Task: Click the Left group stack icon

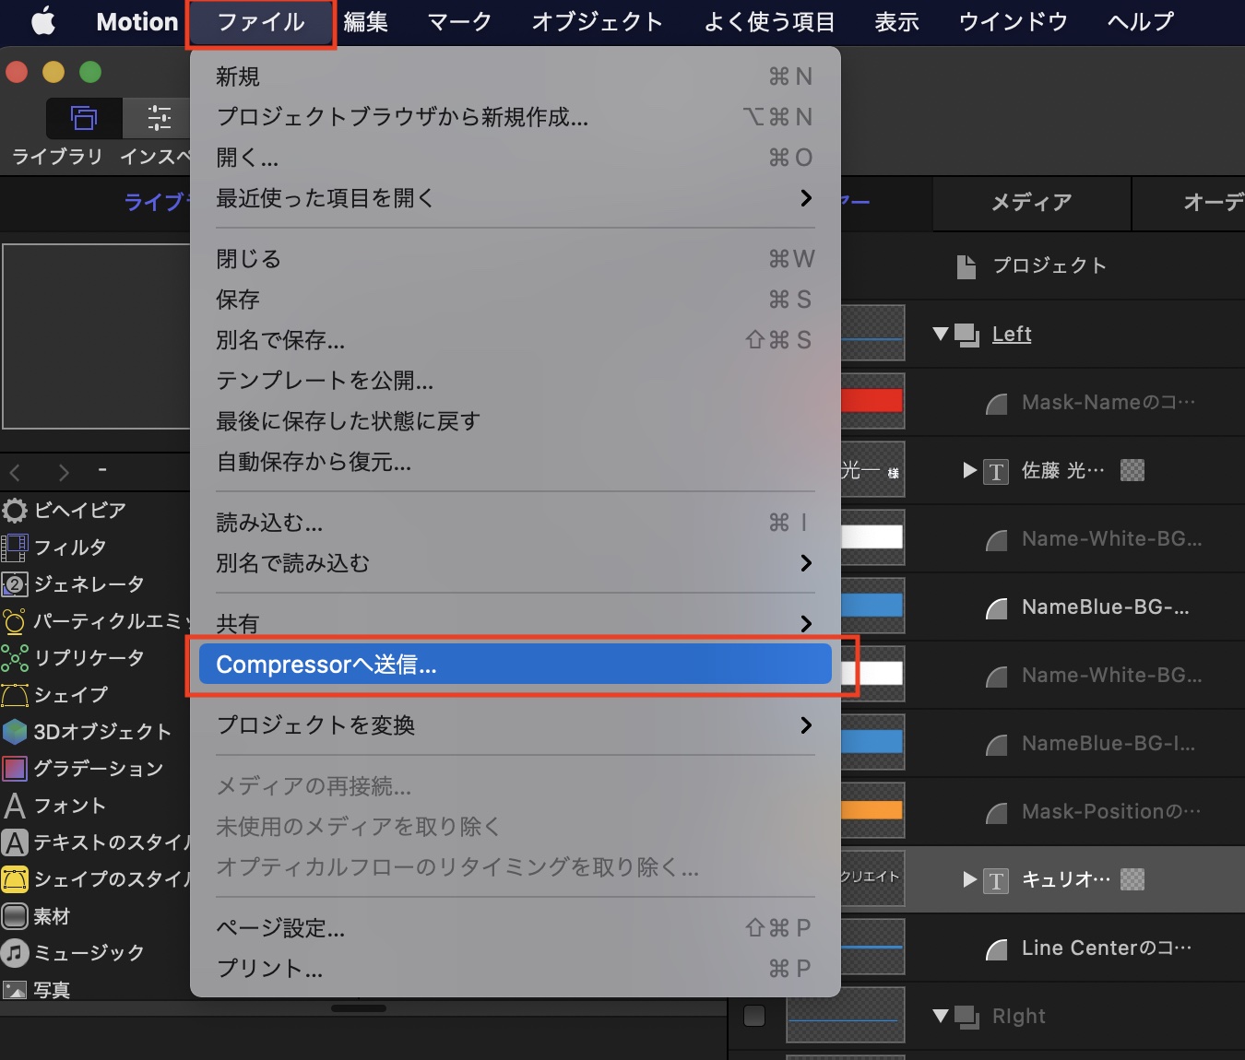Action: tap(966, 335)
